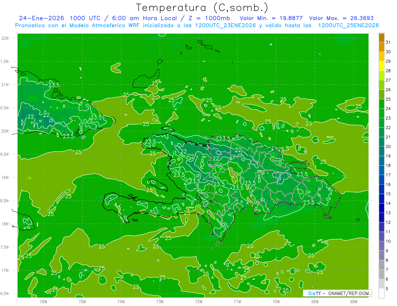Click 'Valor Min. = 19.8877' value

(x=271, y=18)
